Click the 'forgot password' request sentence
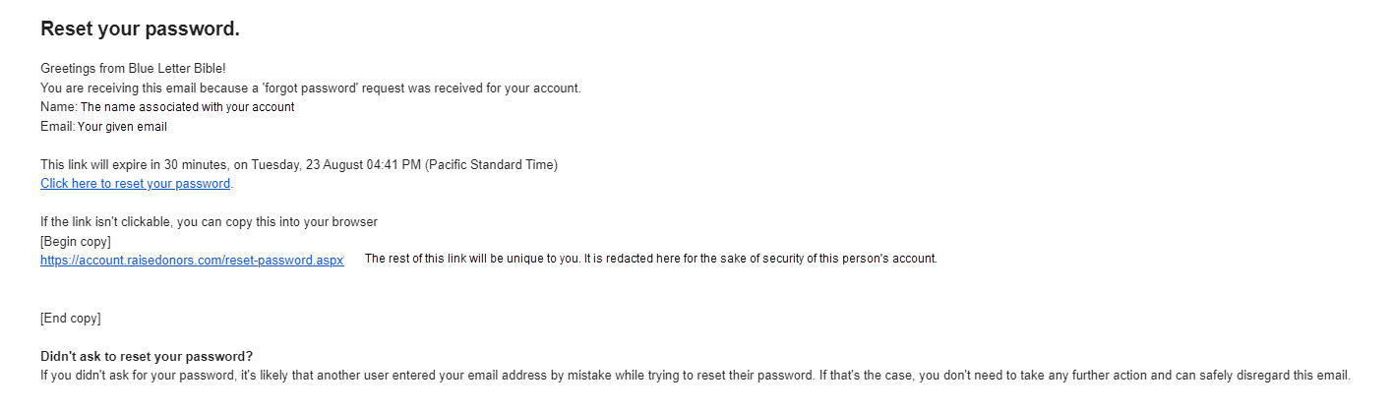The image size is (1392, 410). (310, 88)
